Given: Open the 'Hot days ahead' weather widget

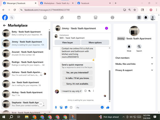Looking at the screenshot, I should pos(109,117).
